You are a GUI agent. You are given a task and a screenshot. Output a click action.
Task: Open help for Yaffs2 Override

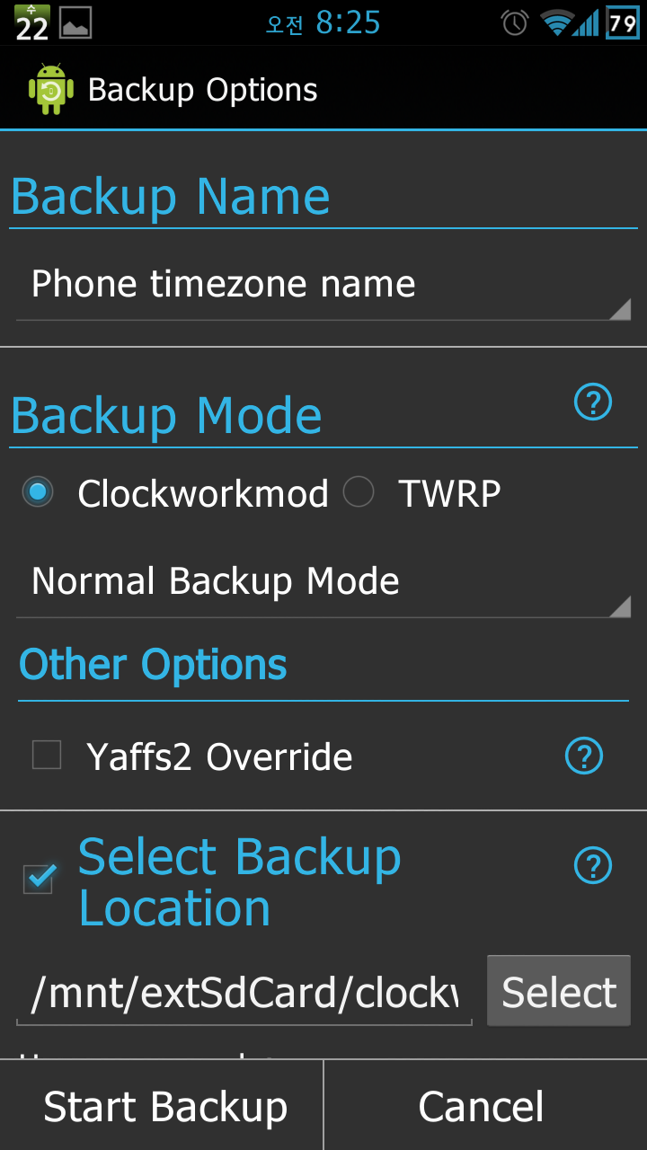click(x=584, y=756)
